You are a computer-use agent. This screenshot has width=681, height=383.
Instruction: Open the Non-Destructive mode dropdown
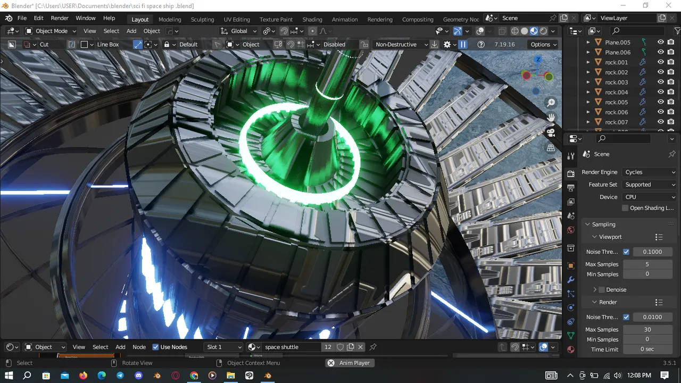(x=400, y=45)
